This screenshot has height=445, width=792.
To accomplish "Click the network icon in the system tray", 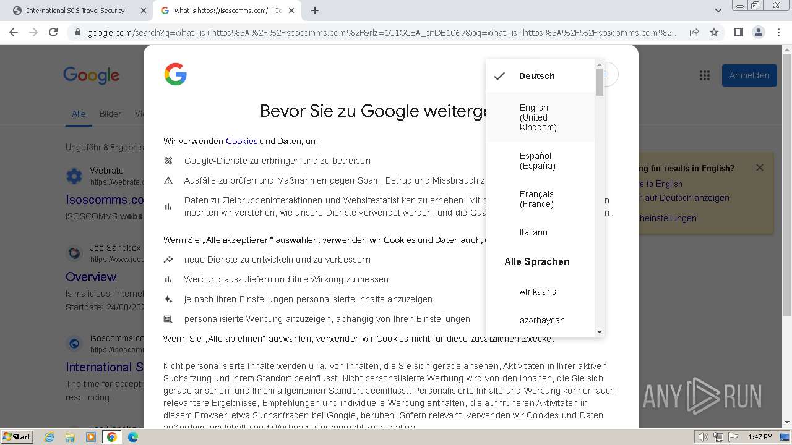I will point(718,437).
